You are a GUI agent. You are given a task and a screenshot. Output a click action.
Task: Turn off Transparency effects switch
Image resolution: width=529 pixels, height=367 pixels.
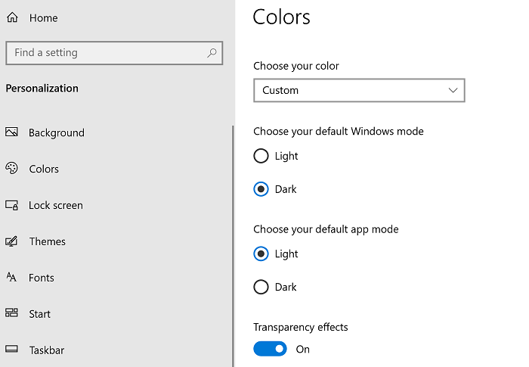pos(270,349)
